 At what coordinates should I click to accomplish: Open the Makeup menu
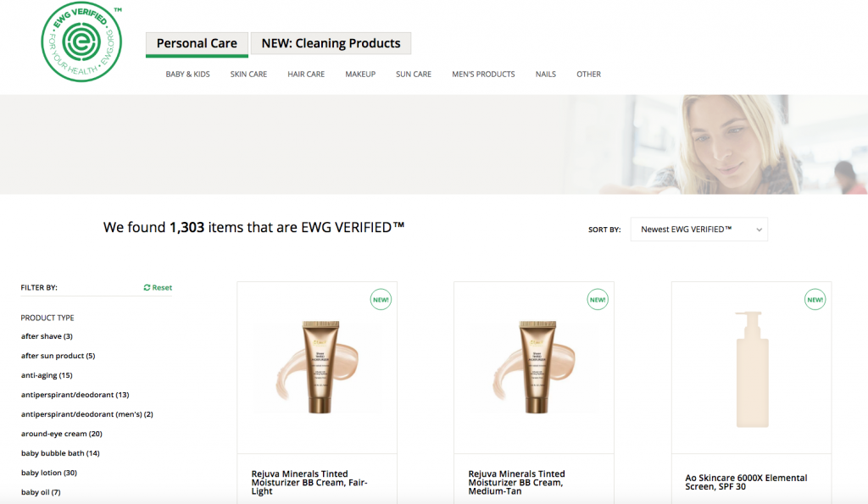pos(360,75)
